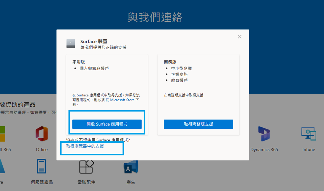
Task: Choose the Dynamics 365 product icon
Action: pyautogui.click(x=264, y=134)
